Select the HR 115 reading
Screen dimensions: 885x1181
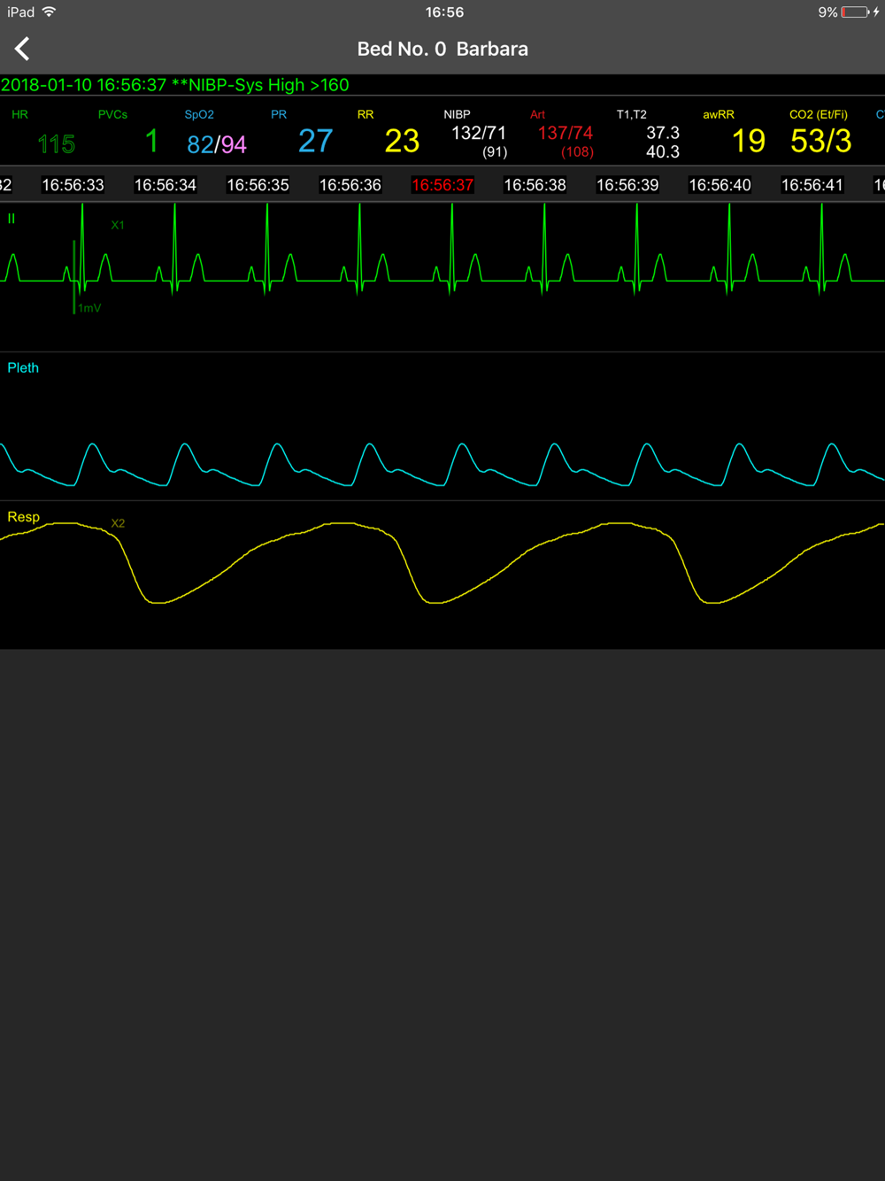click(55, 143)
